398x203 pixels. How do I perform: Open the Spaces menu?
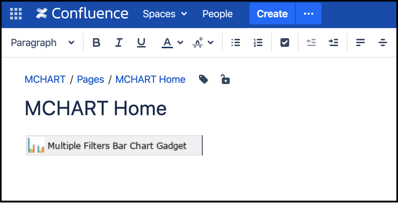point(165,14)
